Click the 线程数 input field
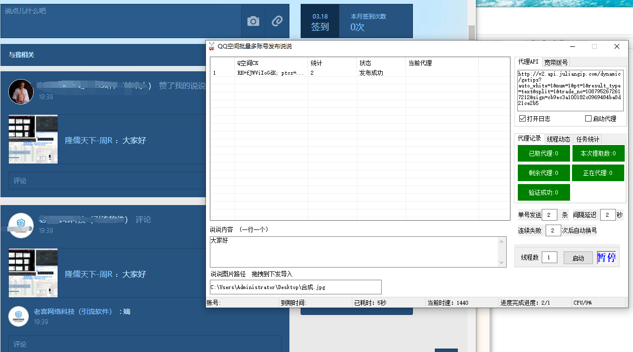The image size is (633, 352). 549,257
